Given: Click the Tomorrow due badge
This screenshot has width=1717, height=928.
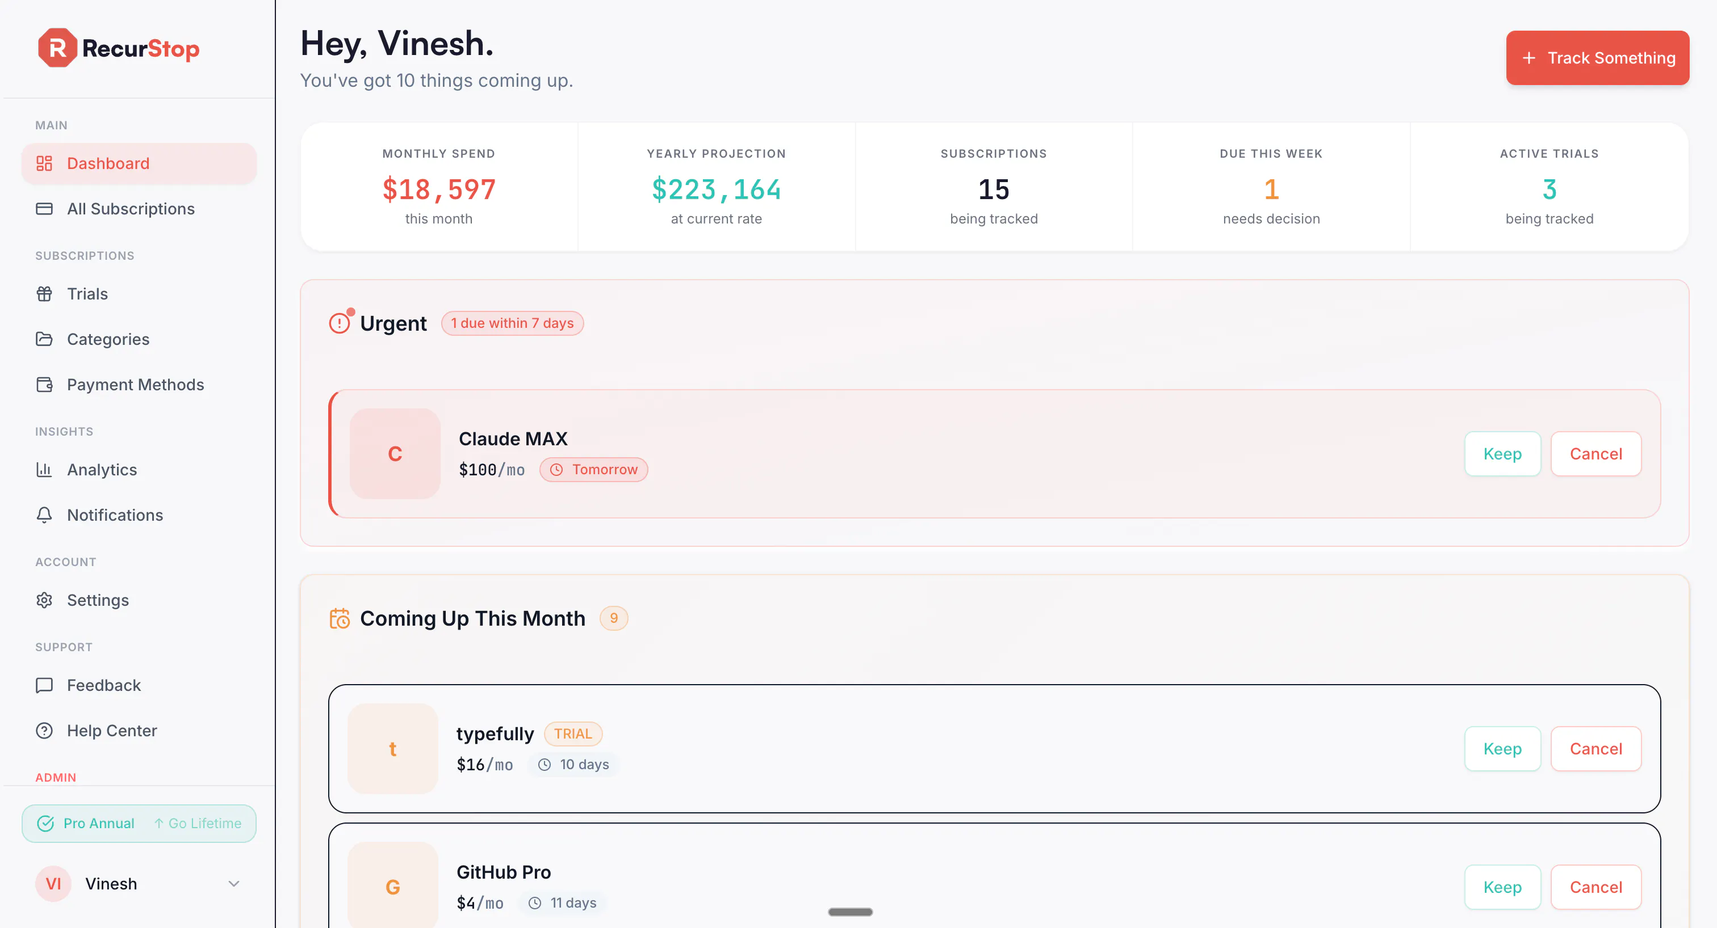Looking at the screenshot, I should click(593, 469).
